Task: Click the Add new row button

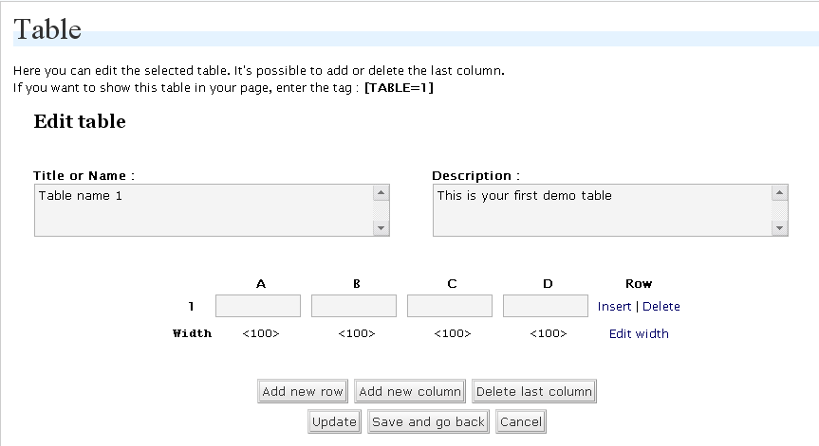Action: pyautogui.click(x=303, y=392)
